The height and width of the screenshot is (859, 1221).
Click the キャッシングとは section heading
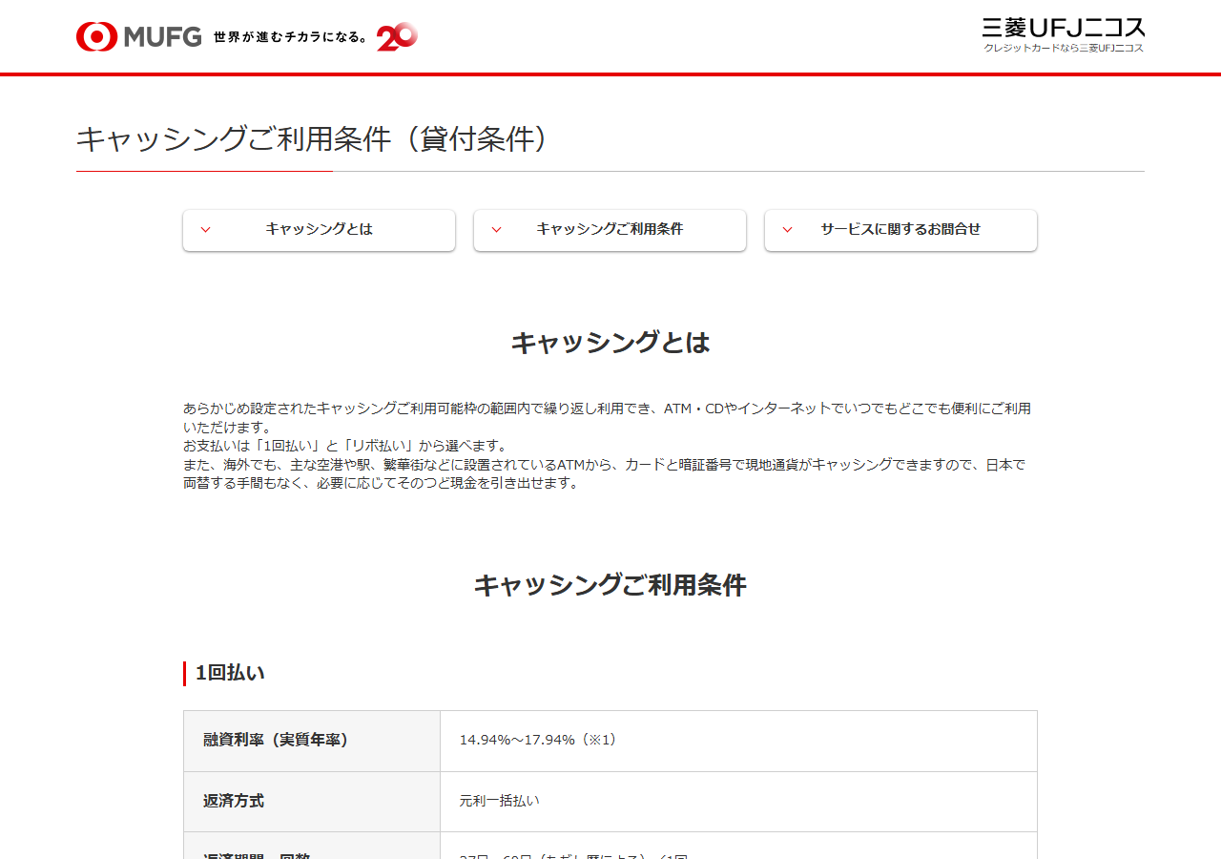(610, 343)
